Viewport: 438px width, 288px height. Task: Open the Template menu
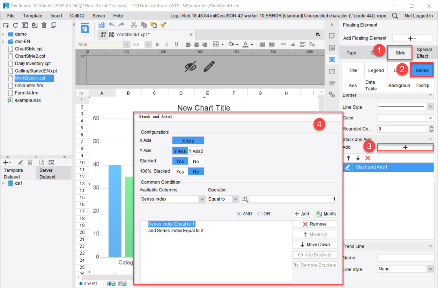pos(32,16)
